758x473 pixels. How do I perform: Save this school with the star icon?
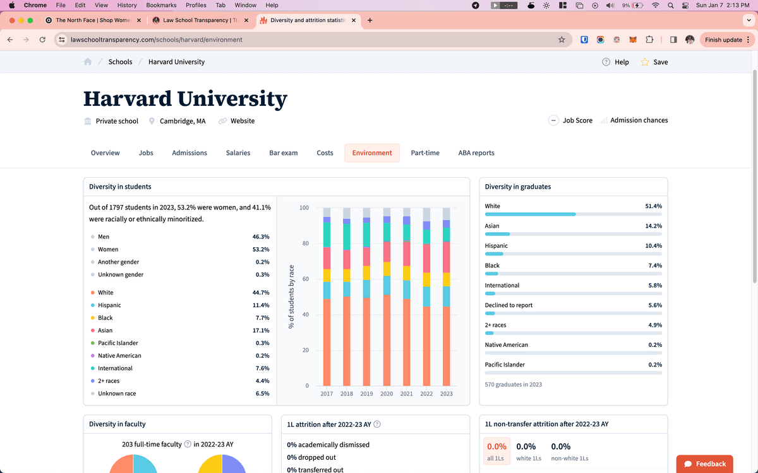644,62
